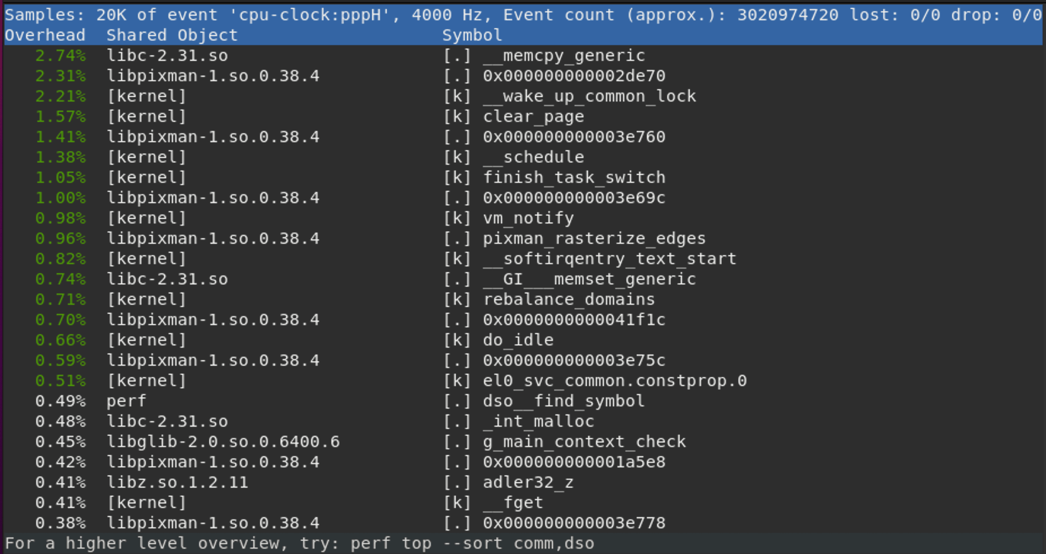
Task: Select the clear_page kernel symbol
Action: (533, 117)
